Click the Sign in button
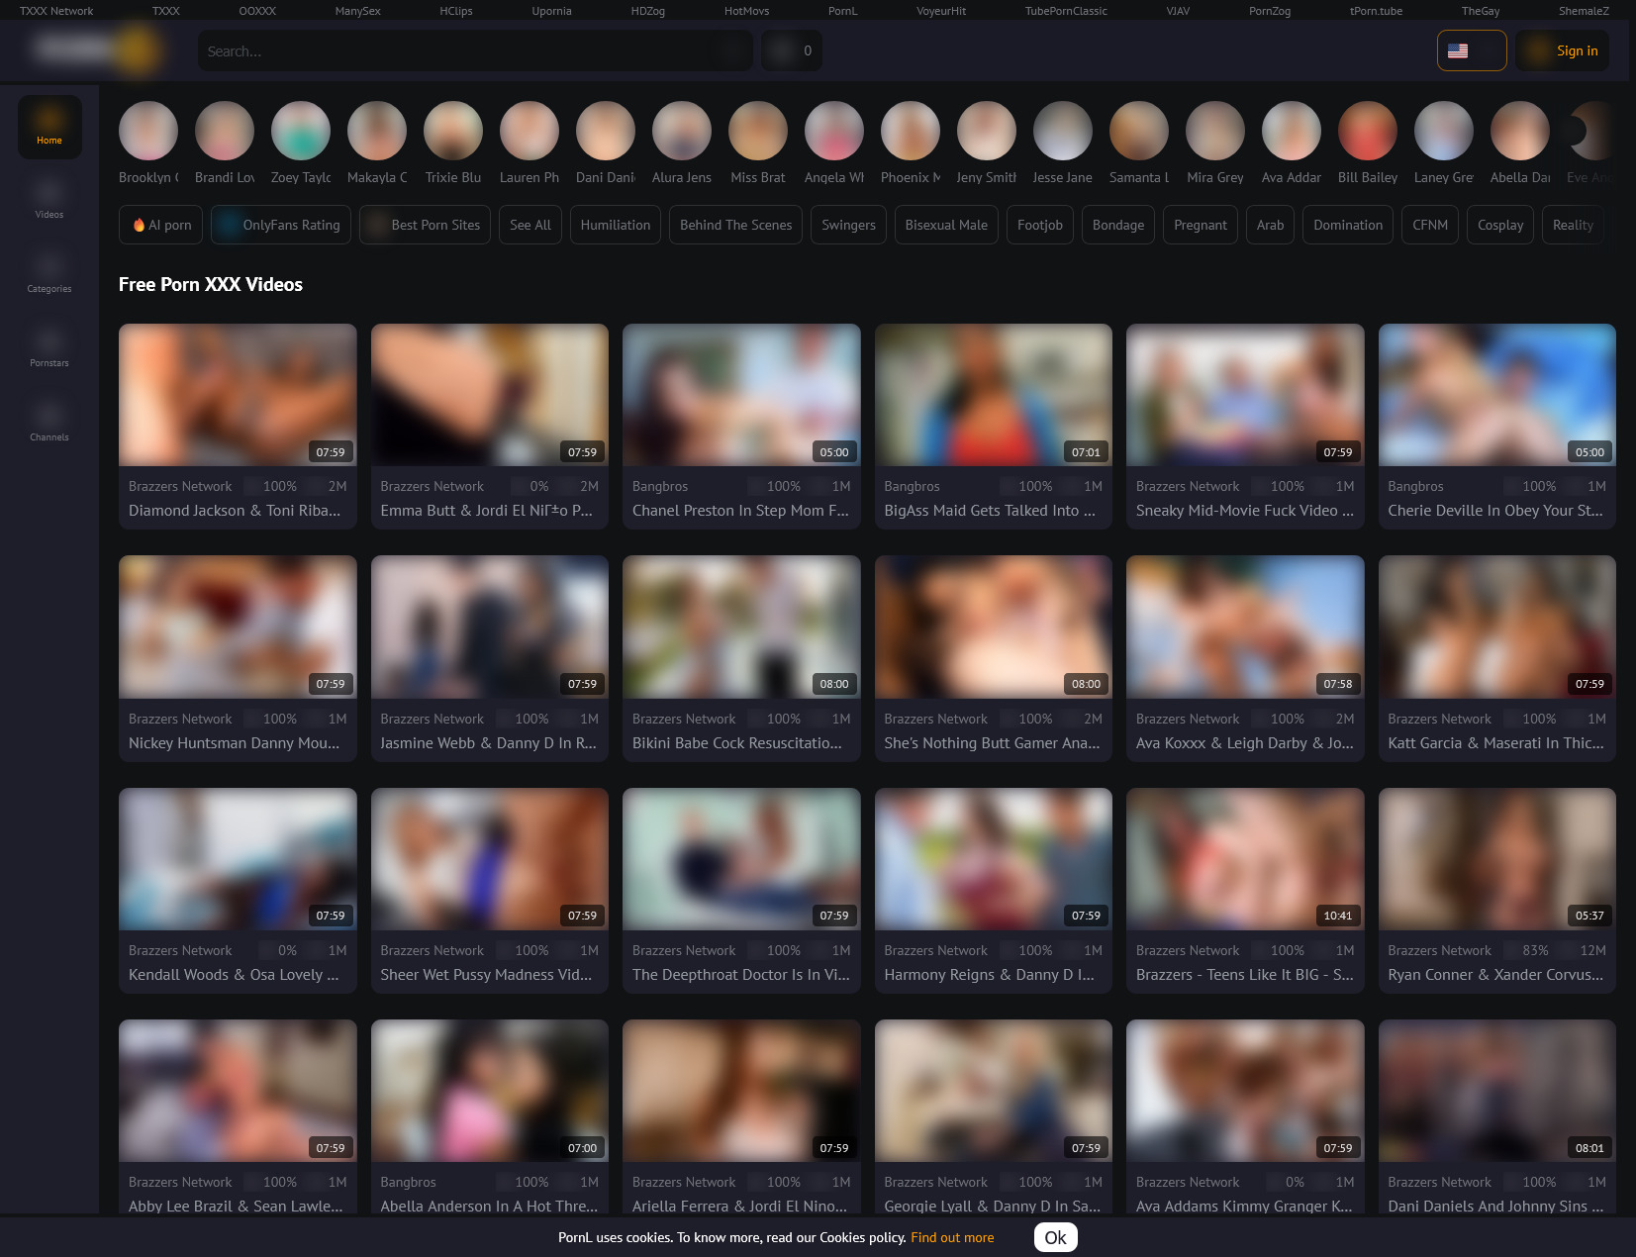This screenshot has width=1636, height=1257. [1563, 50]
